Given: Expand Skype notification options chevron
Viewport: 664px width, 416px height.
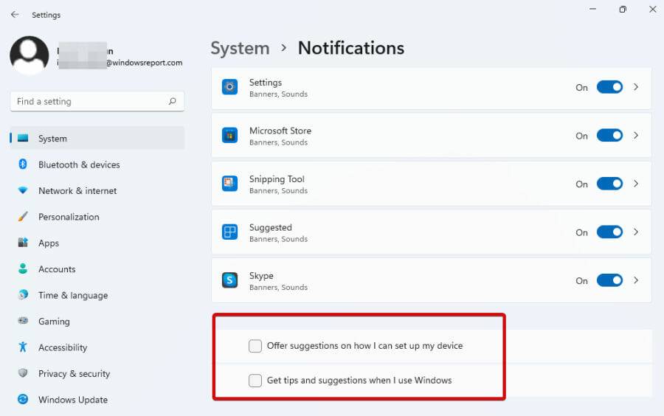Looking at the screenshot, I should tap(636, 280).
